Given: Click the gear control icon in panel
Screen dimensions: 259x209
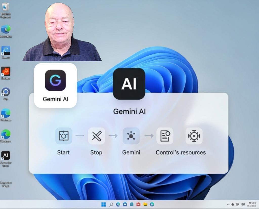Looking at the screenshot, I should [194, 136].
